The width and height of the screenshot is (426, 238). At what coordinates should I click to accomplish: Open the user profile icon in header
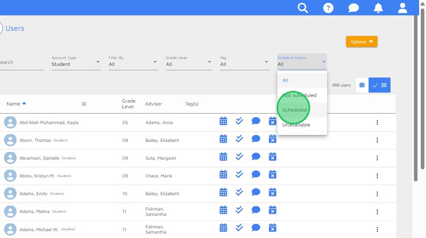click(x=402, y=8)
